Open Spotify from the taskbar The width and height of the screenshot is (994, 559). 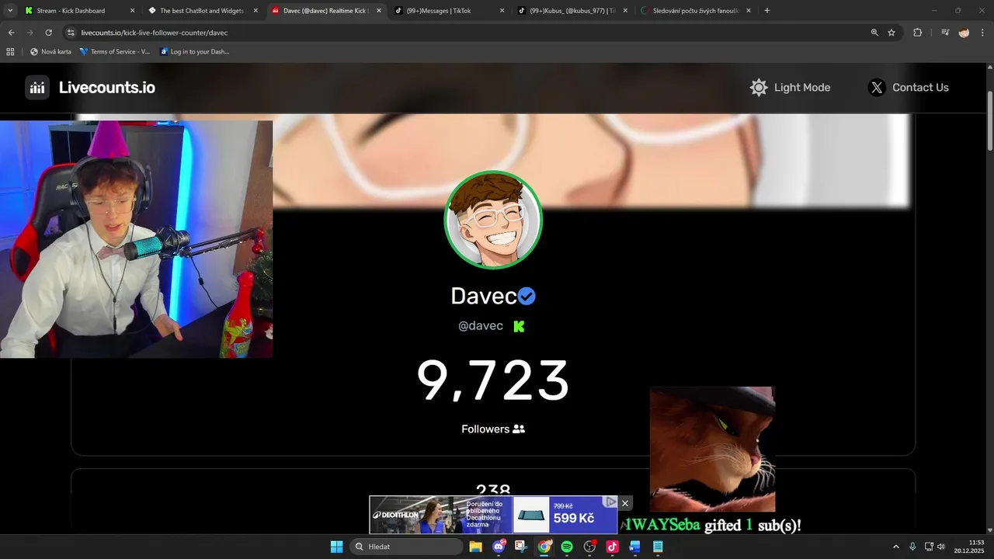tap(567, 547)
